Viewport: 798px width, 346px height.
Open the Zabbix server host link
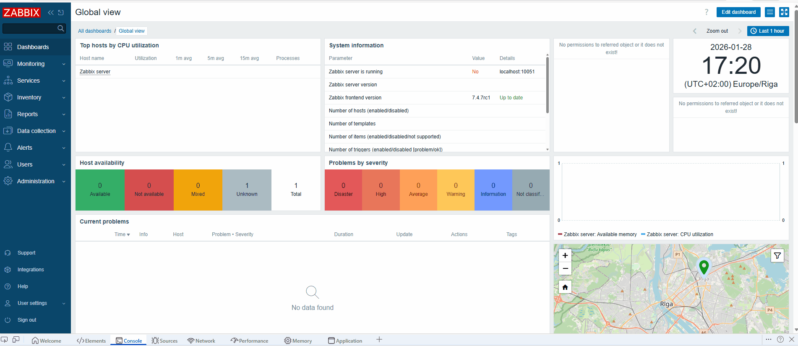click(95, 72)
